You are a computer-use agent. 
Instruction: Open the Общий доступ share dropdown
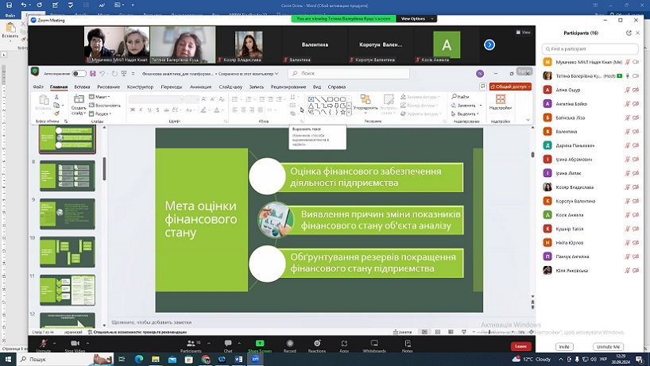tap(510, 87)
